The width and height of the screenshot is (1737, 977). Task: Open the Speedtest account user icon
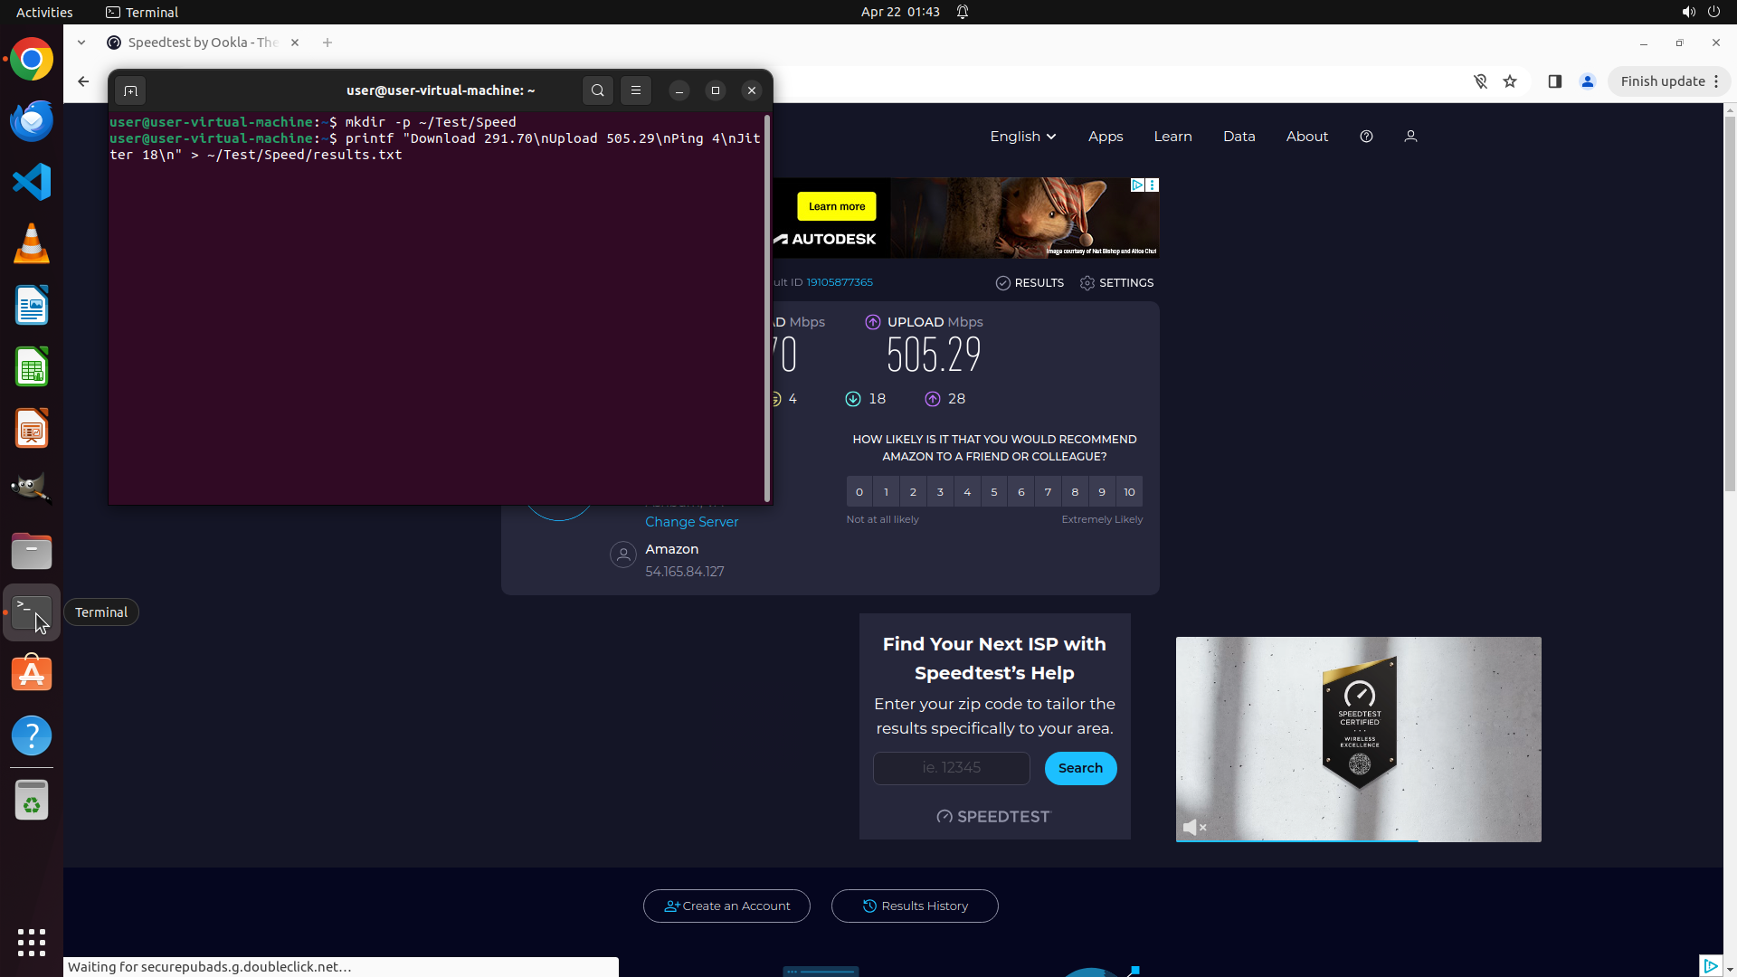point(1410,137)
